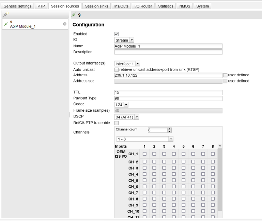
Task: Enable Auto-unicast retrieve from sink checkbox
Action: point(117,69)
